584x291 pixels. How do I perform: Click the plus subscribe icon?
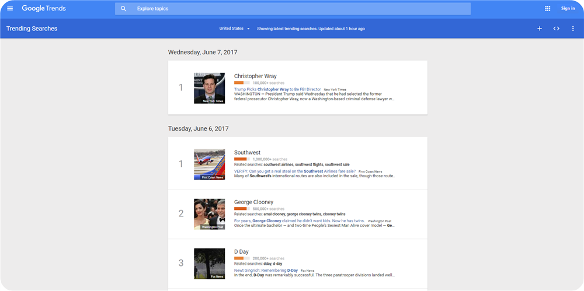pyautogui.click(x=539, y=29)
